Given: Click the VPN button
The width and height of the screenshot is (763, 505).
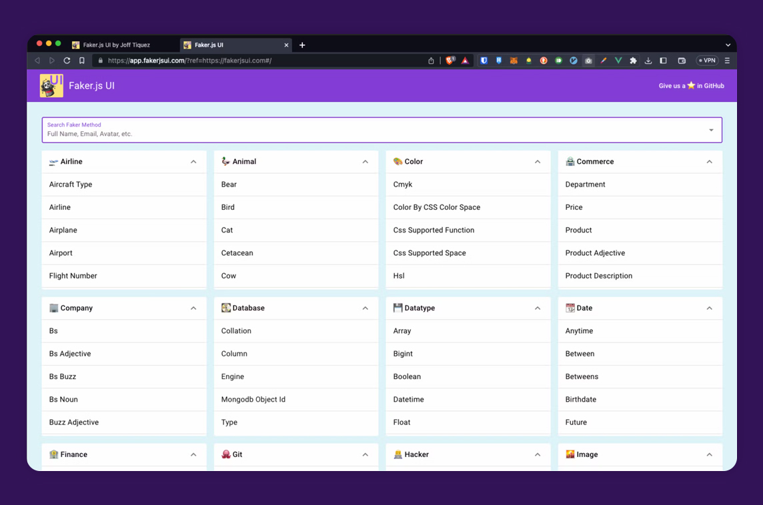Looking at the screenshot, I should coord(707,60).
